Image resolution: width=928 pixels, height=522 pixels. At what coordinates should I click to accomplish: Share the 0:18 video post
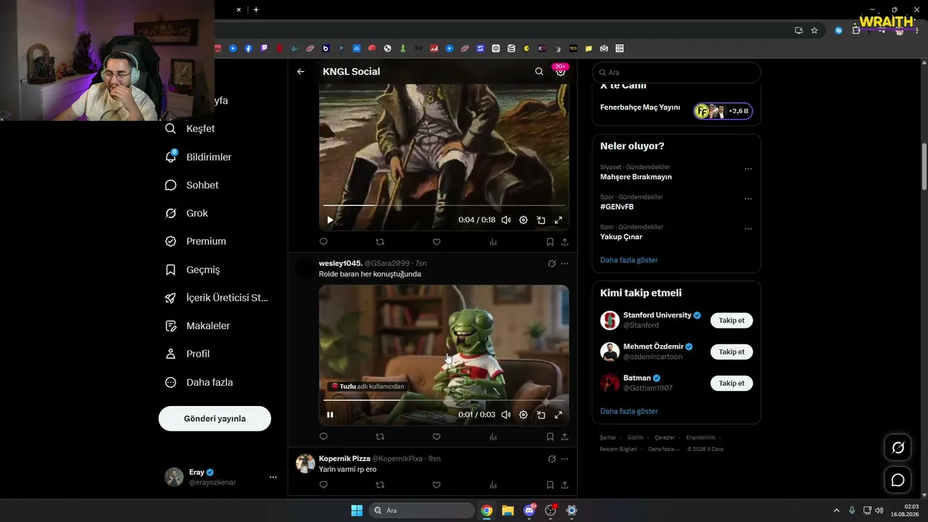tap(565, 242)
